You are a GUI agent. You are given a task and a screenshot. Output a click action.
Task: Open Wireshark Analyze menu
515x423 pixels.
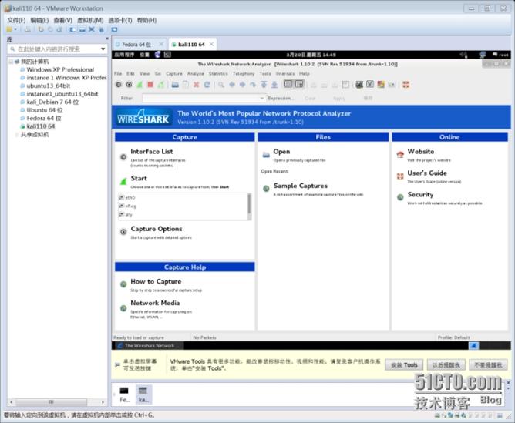[x=195, y=73]
